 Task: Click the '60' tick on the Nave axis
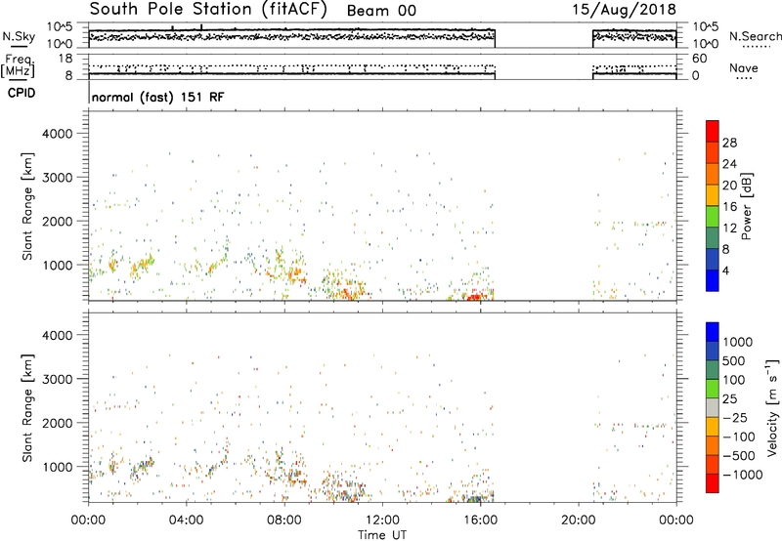(699, 59)
